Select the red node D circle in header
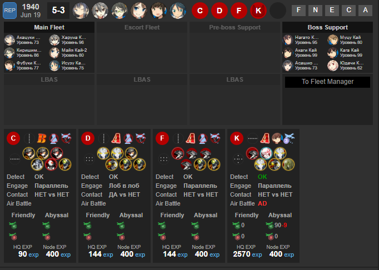Screen dimensions: 379x270 coord(219,11)
